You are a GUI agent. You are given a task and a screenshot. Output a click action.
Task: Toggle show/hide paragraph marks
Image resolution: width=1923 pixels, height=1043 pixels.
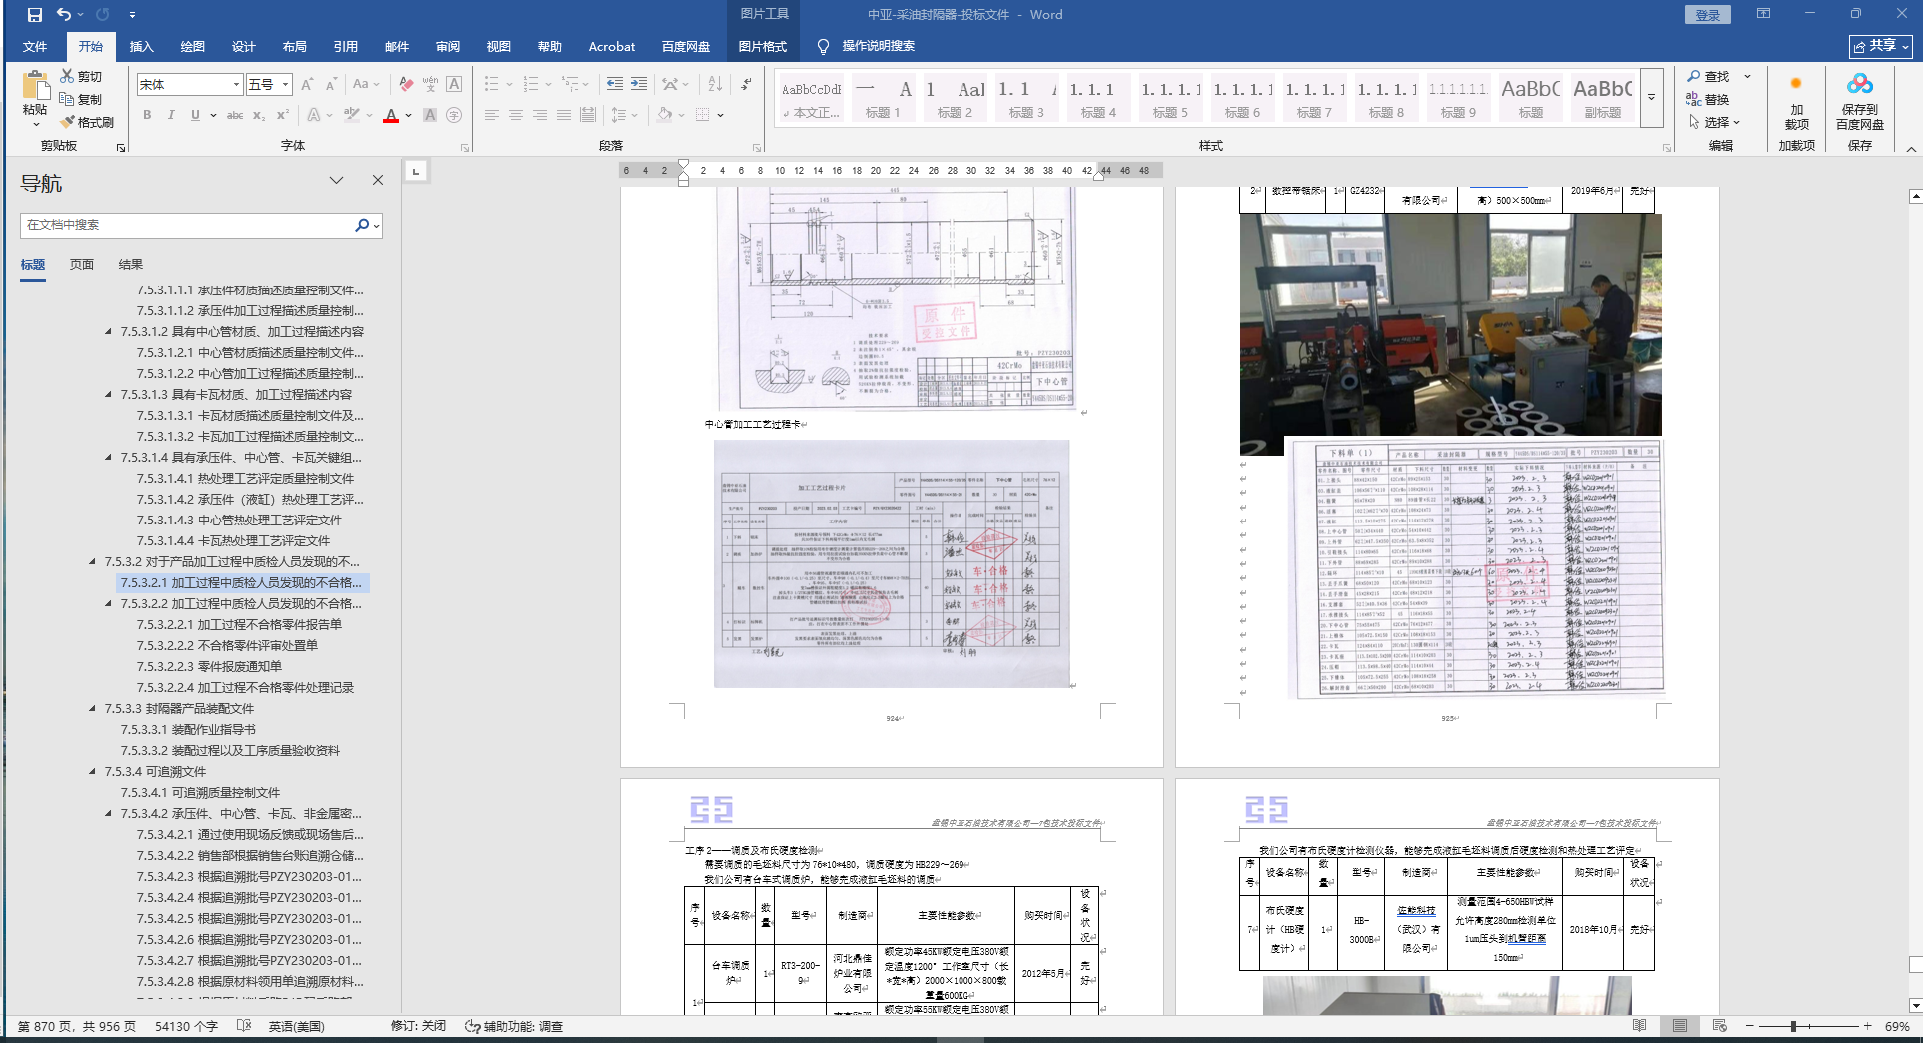(746, 84)
